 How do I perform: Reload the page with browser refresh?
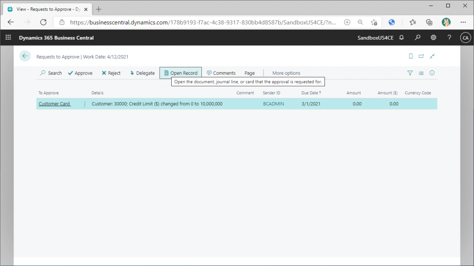click(44, 22)
